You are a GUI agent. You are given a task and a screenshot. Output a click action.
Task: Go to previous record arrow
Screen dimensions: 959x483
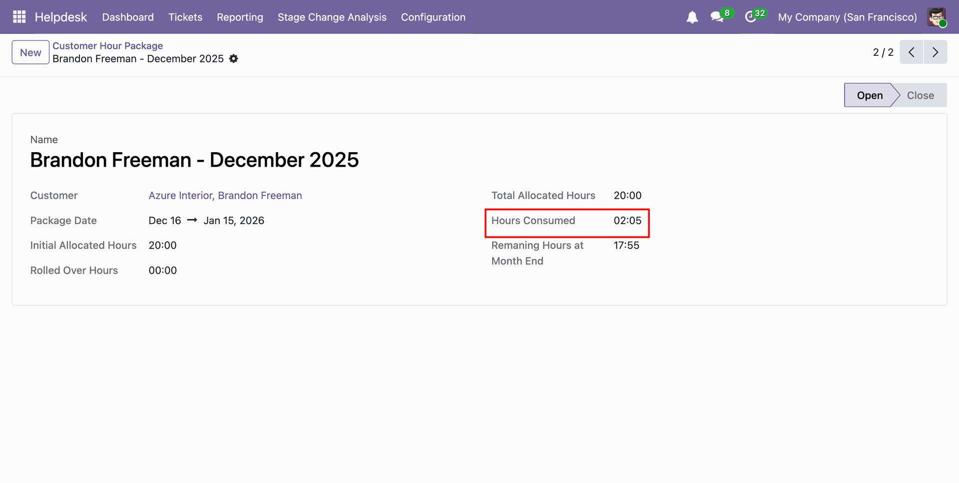912,52
